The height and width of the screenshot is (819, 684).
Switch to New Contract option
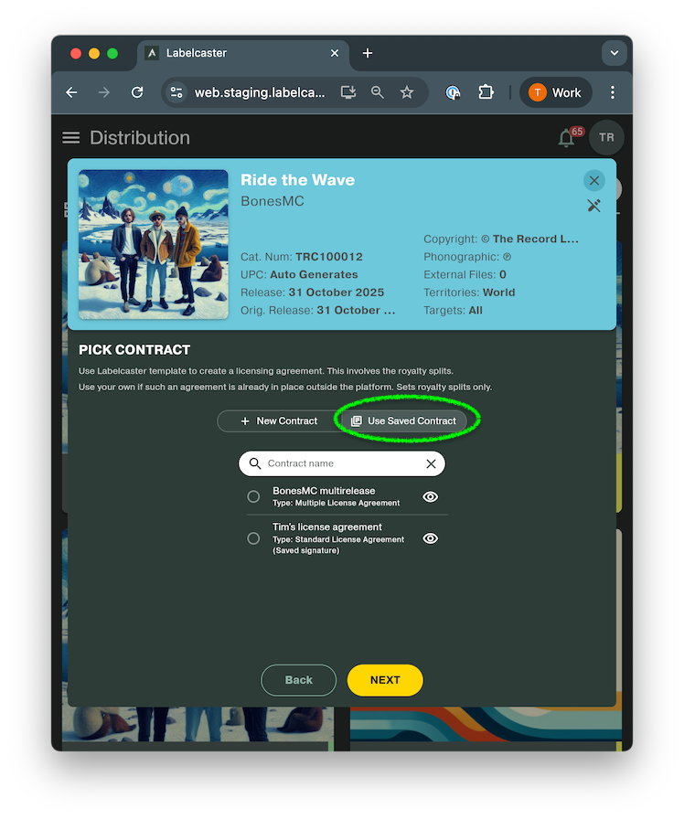tap(278, 421)
